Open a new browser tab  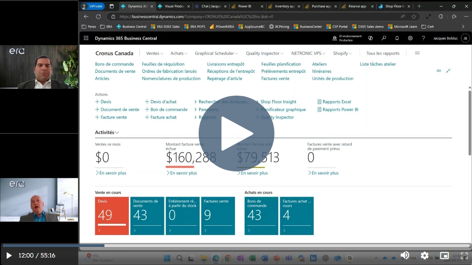pyautogui.click(x=419, y=6)
